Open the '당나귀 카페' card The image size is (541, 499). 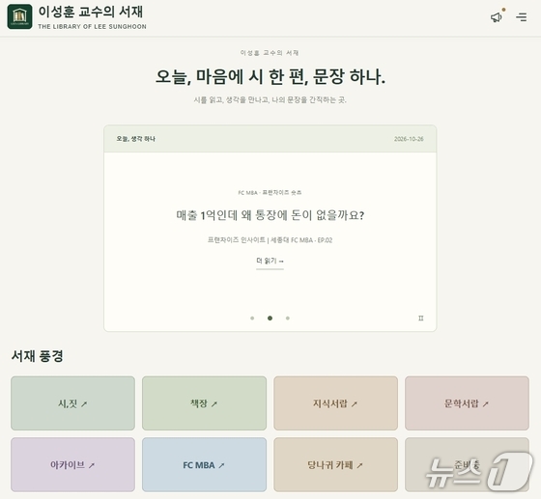point(336,464)
